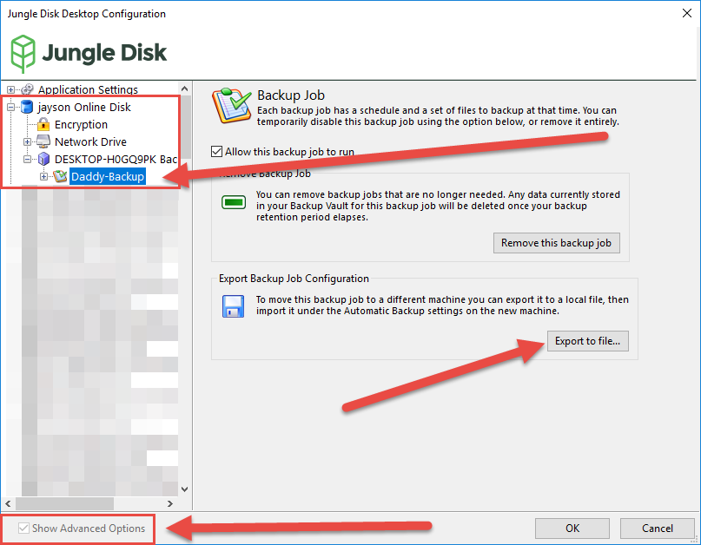Click the floppy disk export icon
This screenshot has width=701, height=545.
233,306
